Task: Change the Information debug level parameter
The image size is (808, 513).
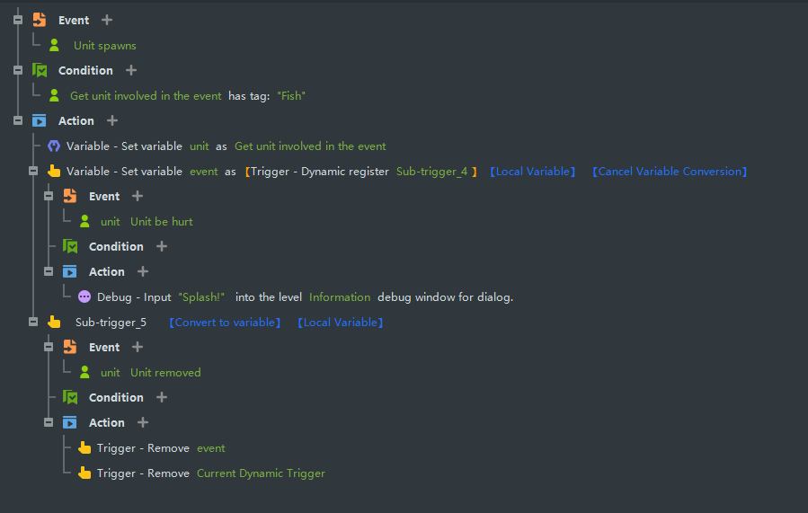Action: pos(340,296)
